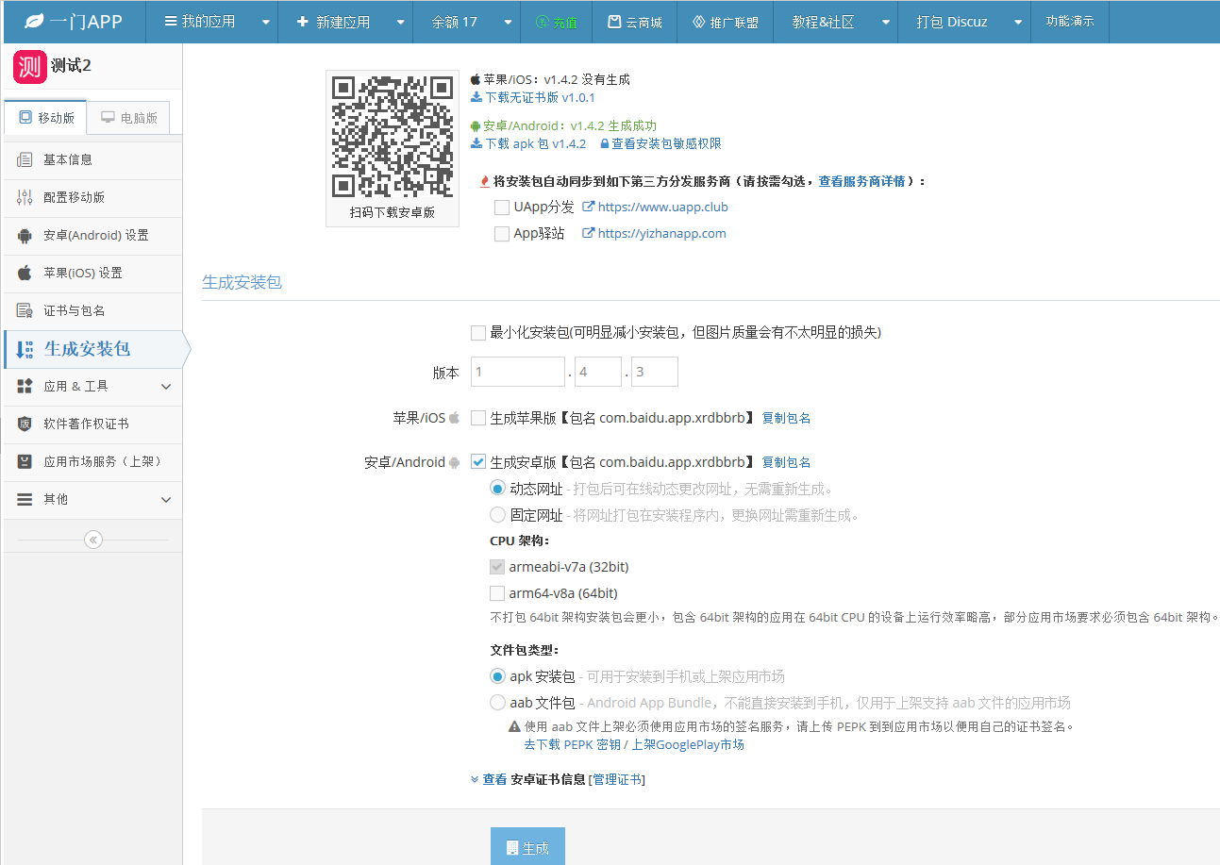Screen dimensions: 1220x865
Task: Click the 软件著作权证书 shield icon
Action: pos(25,424)
